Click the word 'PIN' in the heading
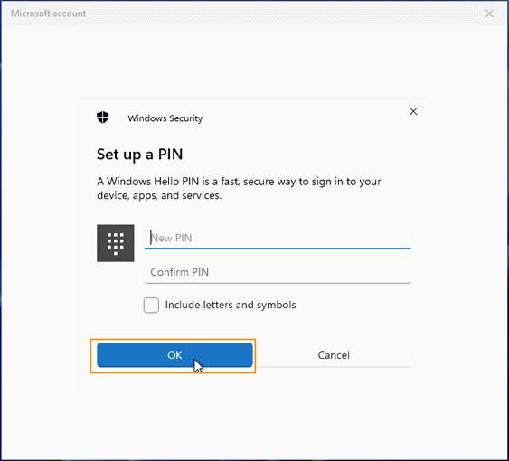509x461 pixels. (171, 154)
